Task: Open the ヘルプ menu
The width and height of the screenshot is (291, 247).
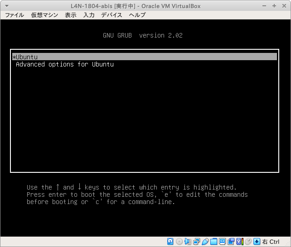Action: 137,15
